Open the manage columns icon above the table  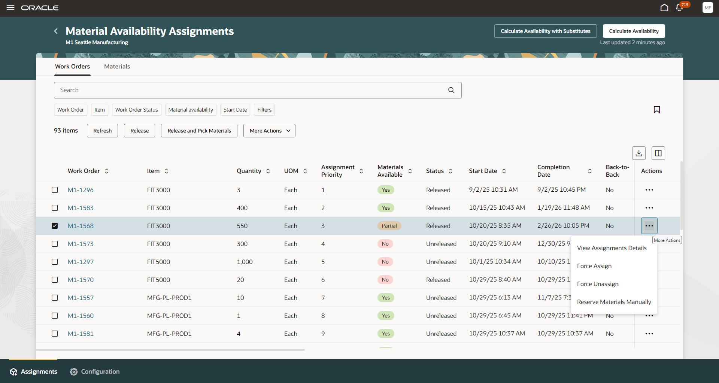[658, 153]
